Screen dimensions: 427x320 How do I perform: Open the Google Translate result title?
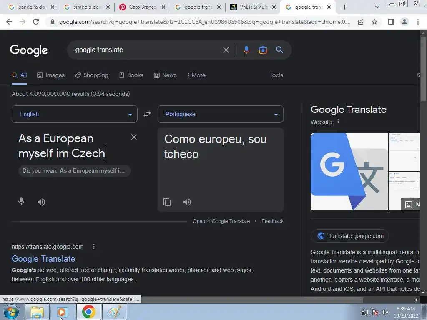click(x=43, y=258)
